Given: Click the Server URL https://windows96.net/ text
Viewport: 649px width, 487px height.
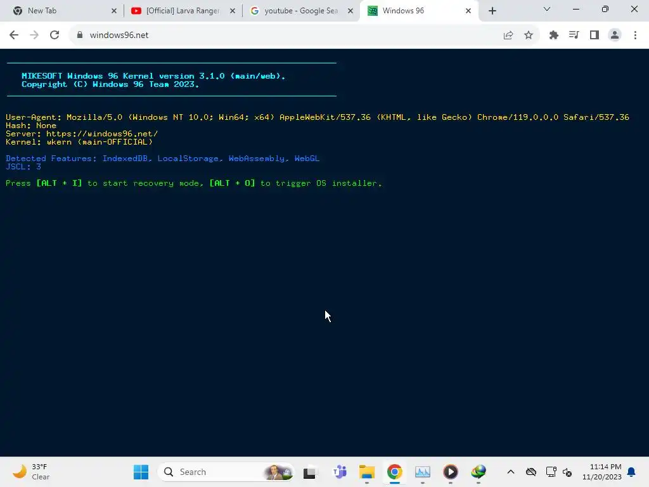Looking at the screenshot, I should click(x=102, y=134).
